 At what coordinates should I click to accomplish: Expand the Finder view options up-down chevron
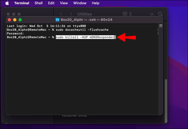coord(131,14)
